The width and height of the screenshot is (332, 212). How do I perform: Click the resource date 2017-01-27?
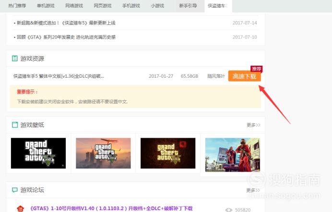[x=161, y=76]
